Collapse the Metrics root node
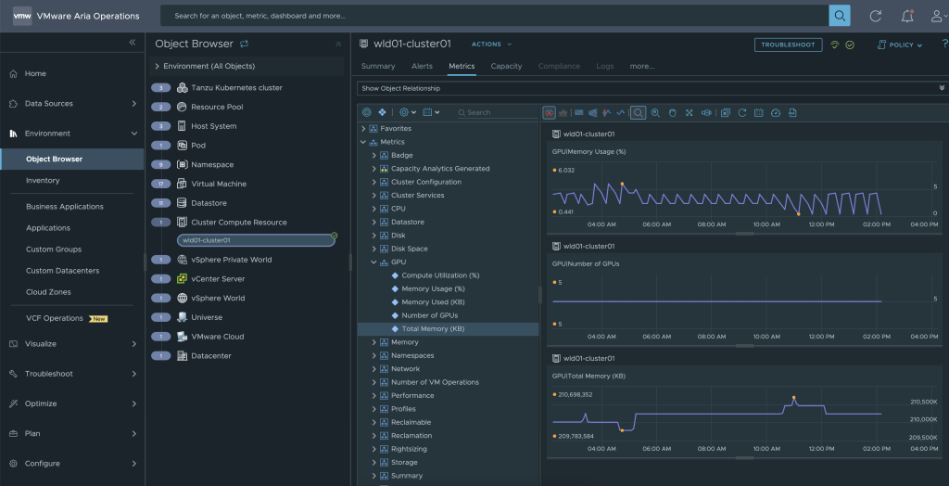Image resolution: width=949 pixels, height=486 pixels. (363, 143)
